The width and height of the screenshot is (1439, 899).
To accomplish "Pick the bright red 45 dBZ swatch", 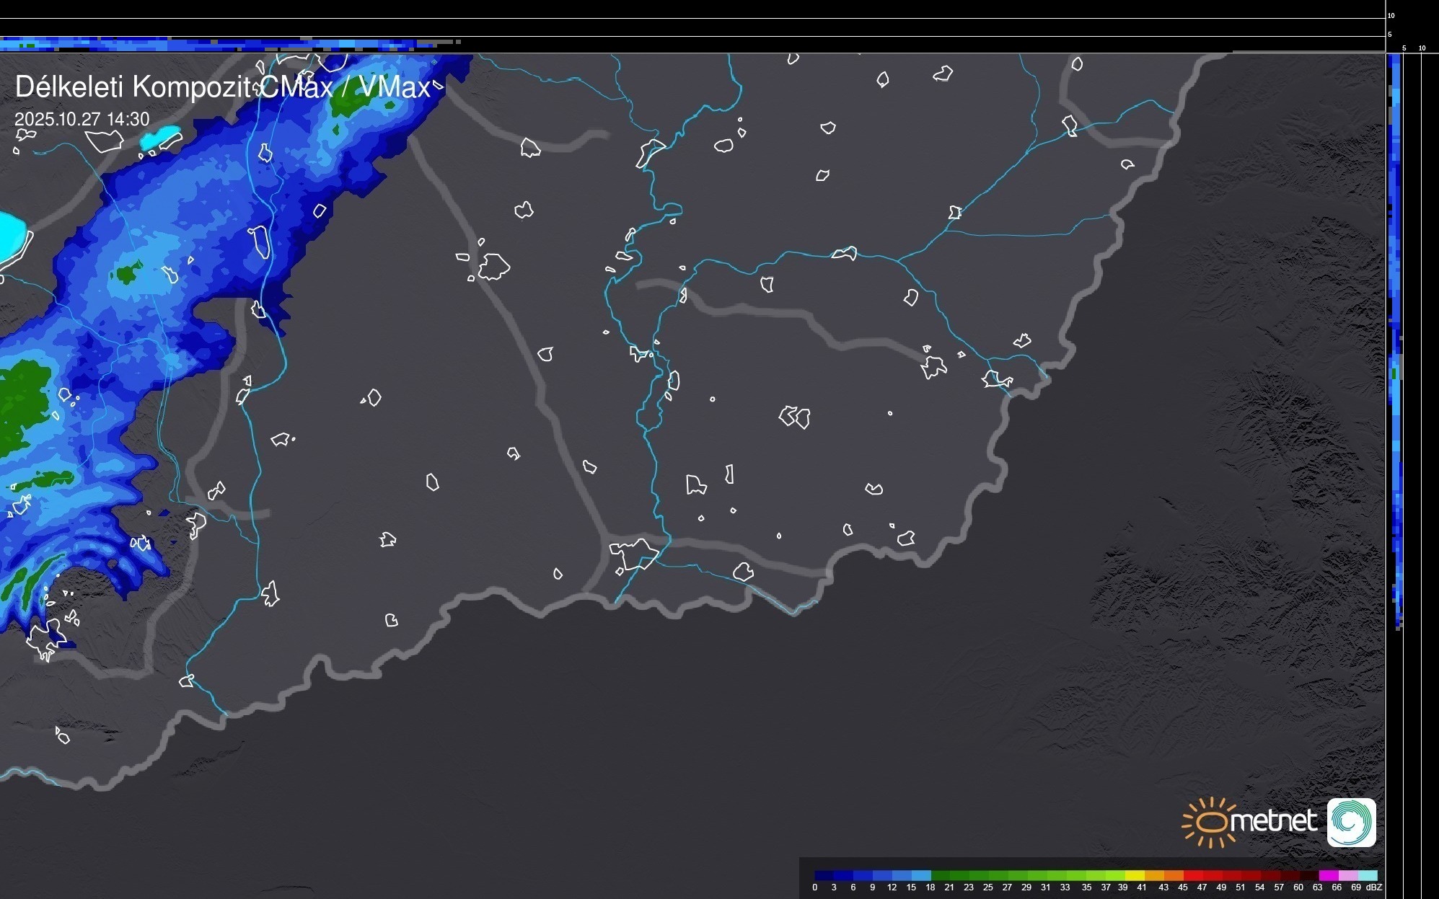I will click(1192, 875).
